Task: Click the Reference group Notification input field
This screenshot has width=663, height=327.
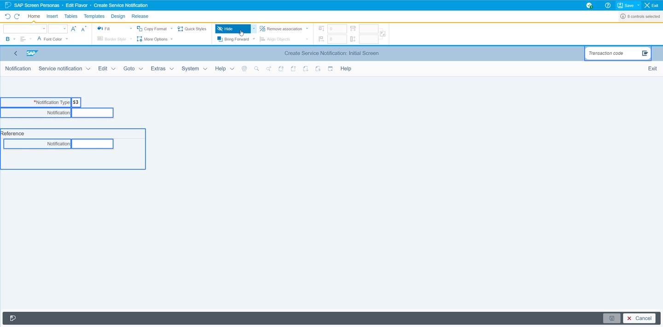Action: click(x=92, y=144)
